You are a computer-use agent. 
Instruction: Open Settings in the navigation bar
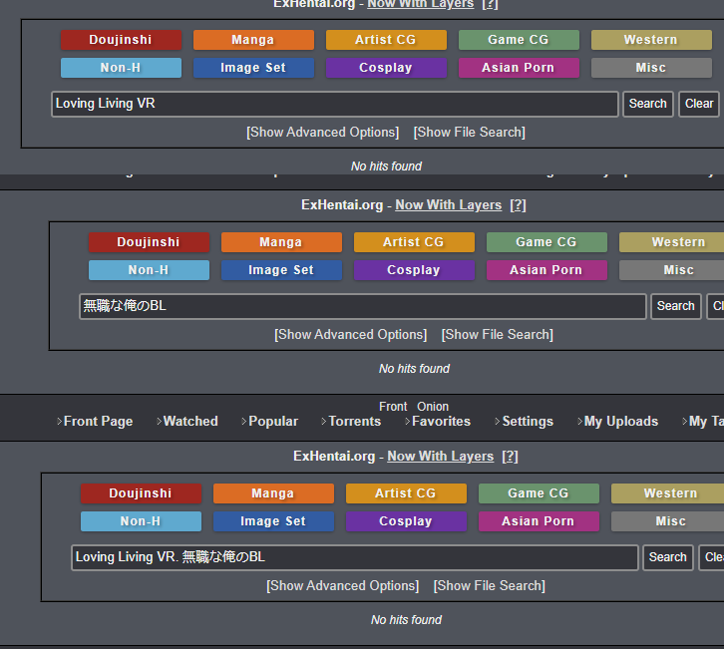[x=528, y=421]
